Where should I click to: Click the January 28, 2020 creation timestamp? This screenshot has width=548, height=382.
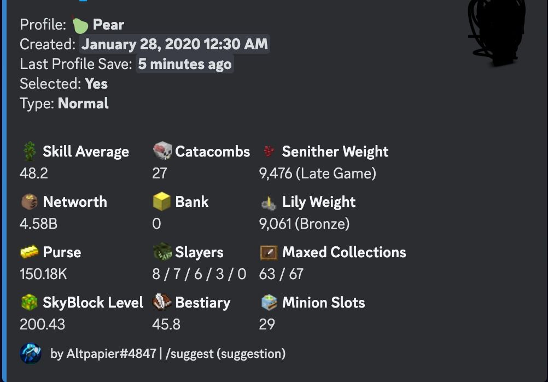[x=174, y=44]
